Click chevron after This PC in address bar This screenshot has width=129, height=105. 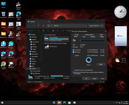61,26
